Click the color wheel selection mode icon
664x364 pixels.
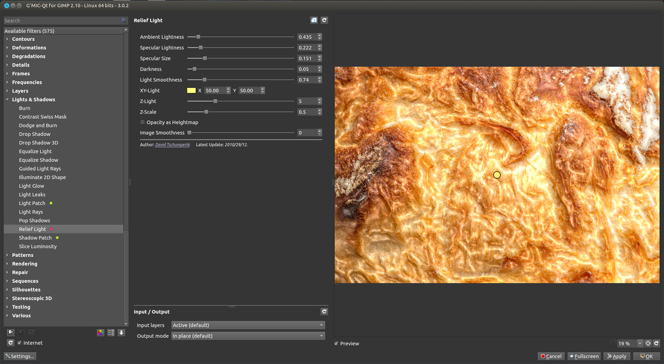(100, 332)
